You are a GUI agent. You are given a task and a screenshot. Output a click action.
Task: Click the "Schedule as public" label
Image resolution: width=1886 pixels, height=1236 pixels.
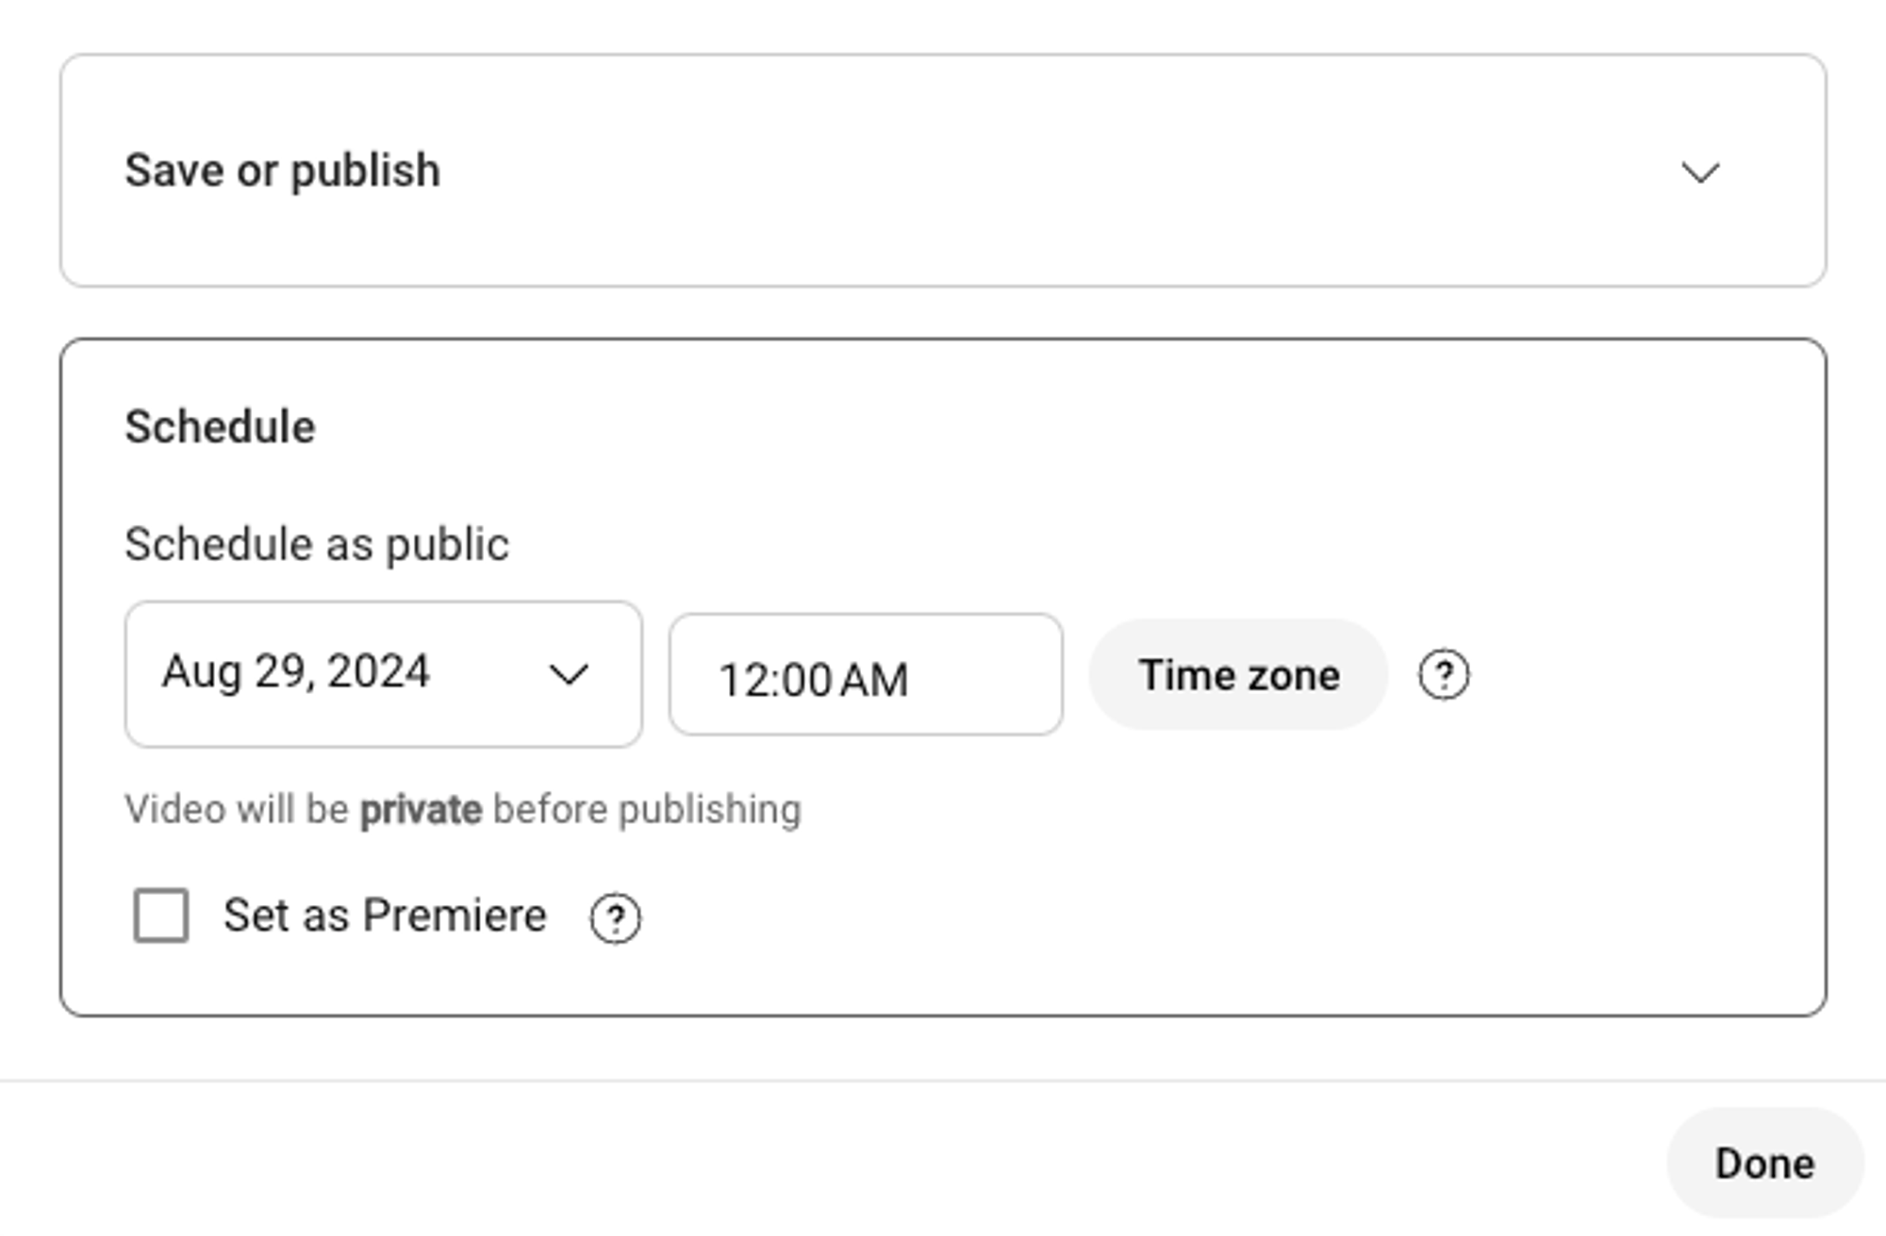click(x=317, y=545)
